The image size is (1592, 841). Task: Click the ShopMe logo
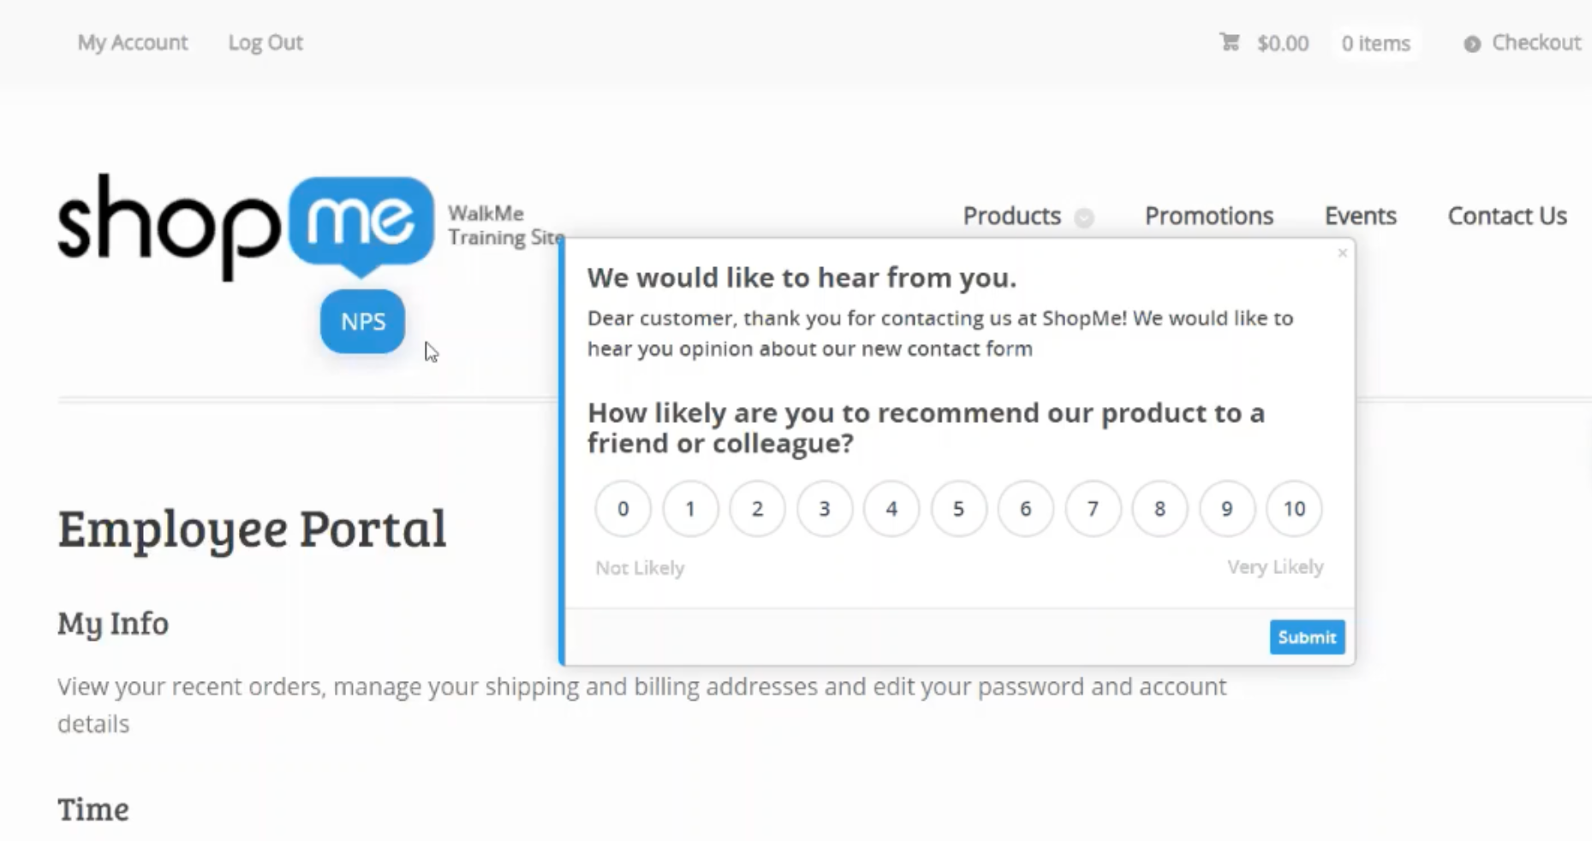[x=246, y=224]
